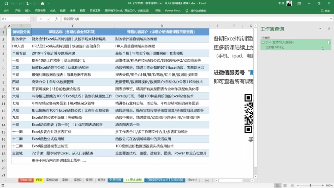Screen dimensions: 334x188
Task: Activate the touch/mouse mode icon
Action: 28,4
